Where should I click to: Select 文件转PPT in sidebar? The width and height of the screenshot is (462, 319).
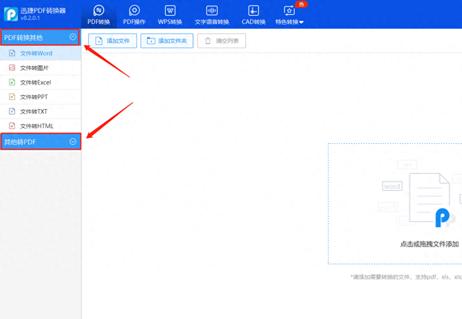pos(41,97)
